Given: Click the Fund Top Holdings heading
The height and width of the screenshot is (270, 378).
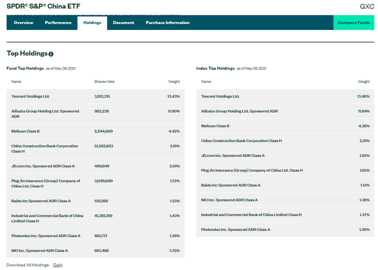Looking at the screenshot, I should coord(25,68).
